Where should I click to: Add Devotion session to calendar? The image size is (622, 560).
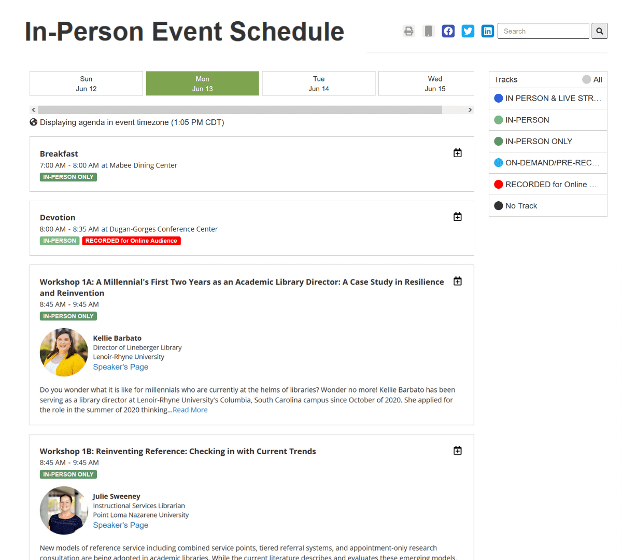(x=458, y=217)
